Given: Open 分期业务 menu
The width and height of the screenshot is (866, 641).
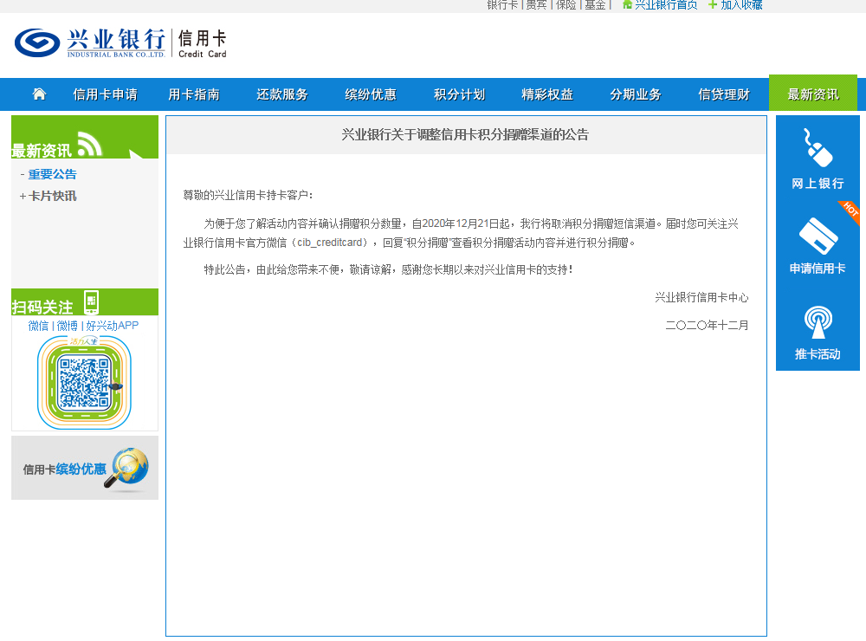Looking at the screenshot, I should click(636, 94).
